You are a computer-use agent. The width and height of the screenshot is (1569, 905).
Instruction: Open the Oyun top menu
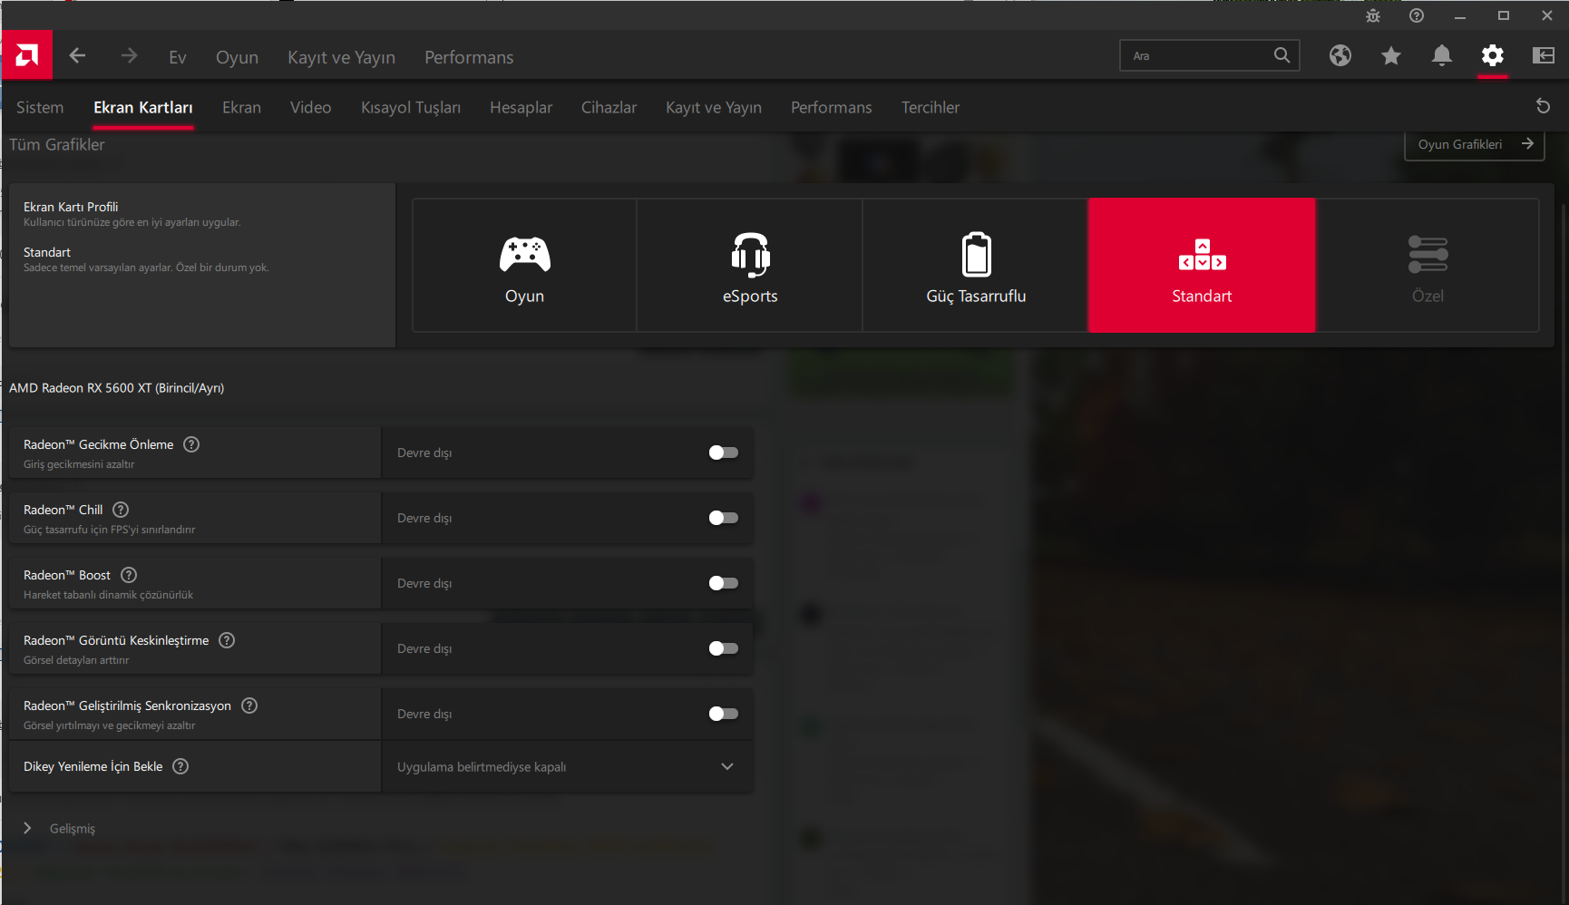237,57
